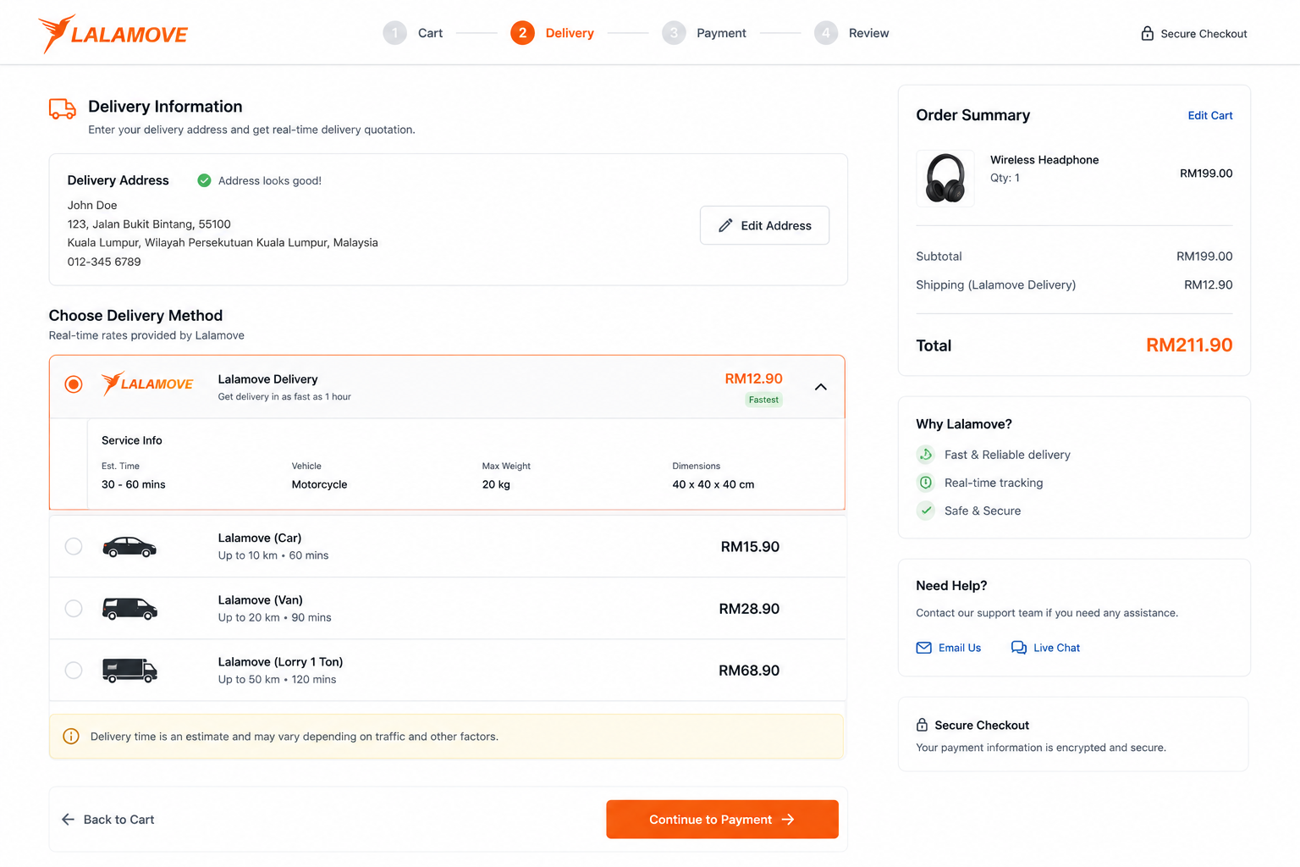1300x867 pixels.
Task: Click the Edit Address button
Action: [764, 225]
